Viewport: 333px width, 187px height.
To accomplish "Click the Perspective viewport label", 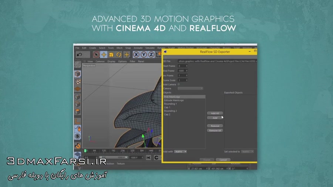I will 89,66.
